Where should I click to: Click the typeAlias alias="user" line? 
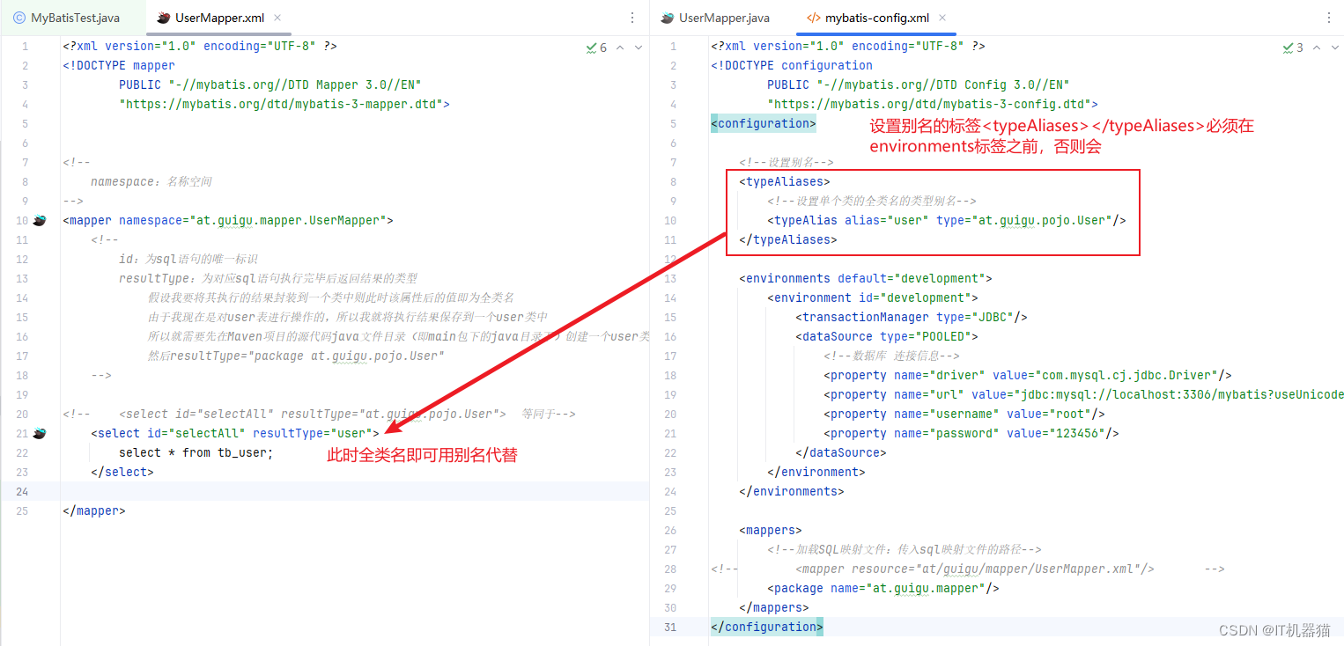[x=947, y=220]
